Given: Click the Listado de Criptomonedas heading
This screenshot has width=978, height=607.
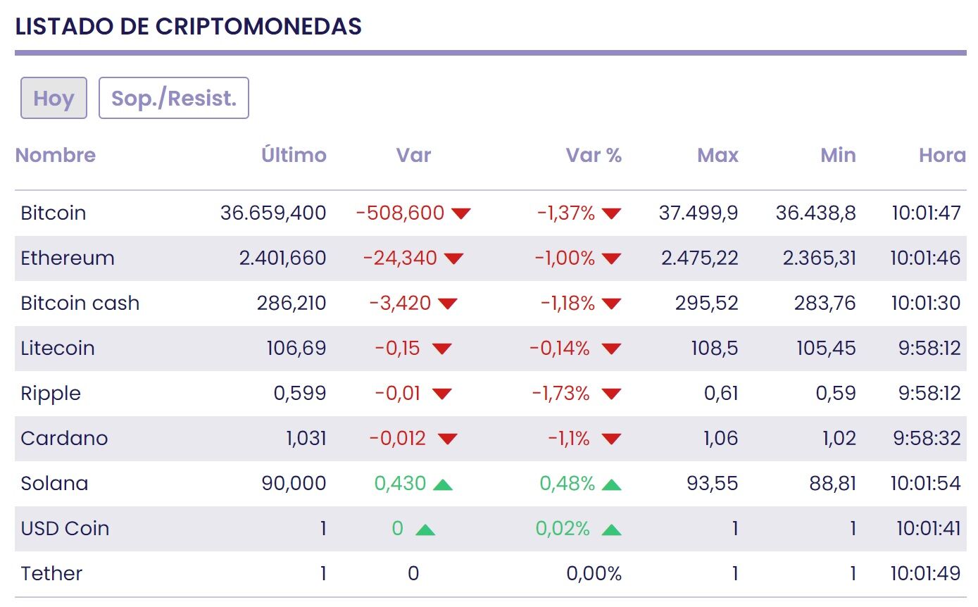Looking at the screenshot, I should click(188, 26).
